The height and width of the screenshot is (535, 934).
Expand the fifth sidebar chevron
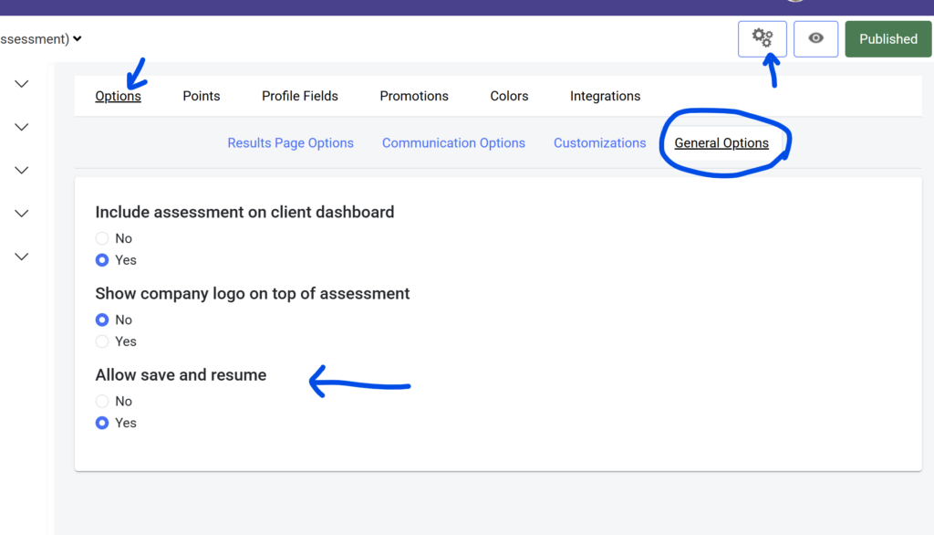click(22, 257)
